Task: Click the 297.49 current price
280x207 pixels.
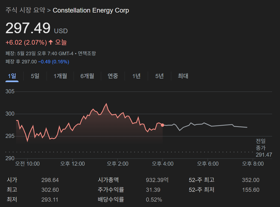Action: point(28,28)
